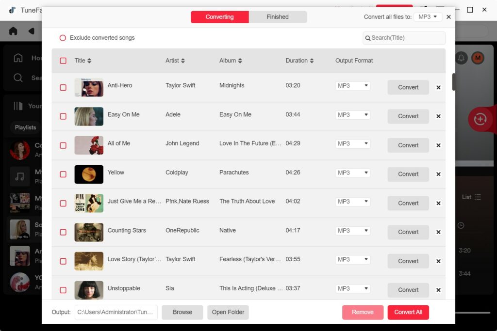Click Convert All

coord(408,312)
